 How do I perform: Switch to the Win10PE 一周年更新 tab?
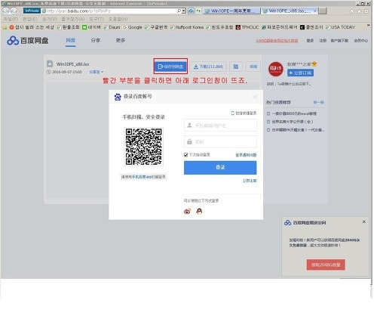pyautogui.click(x=231, y=11)
